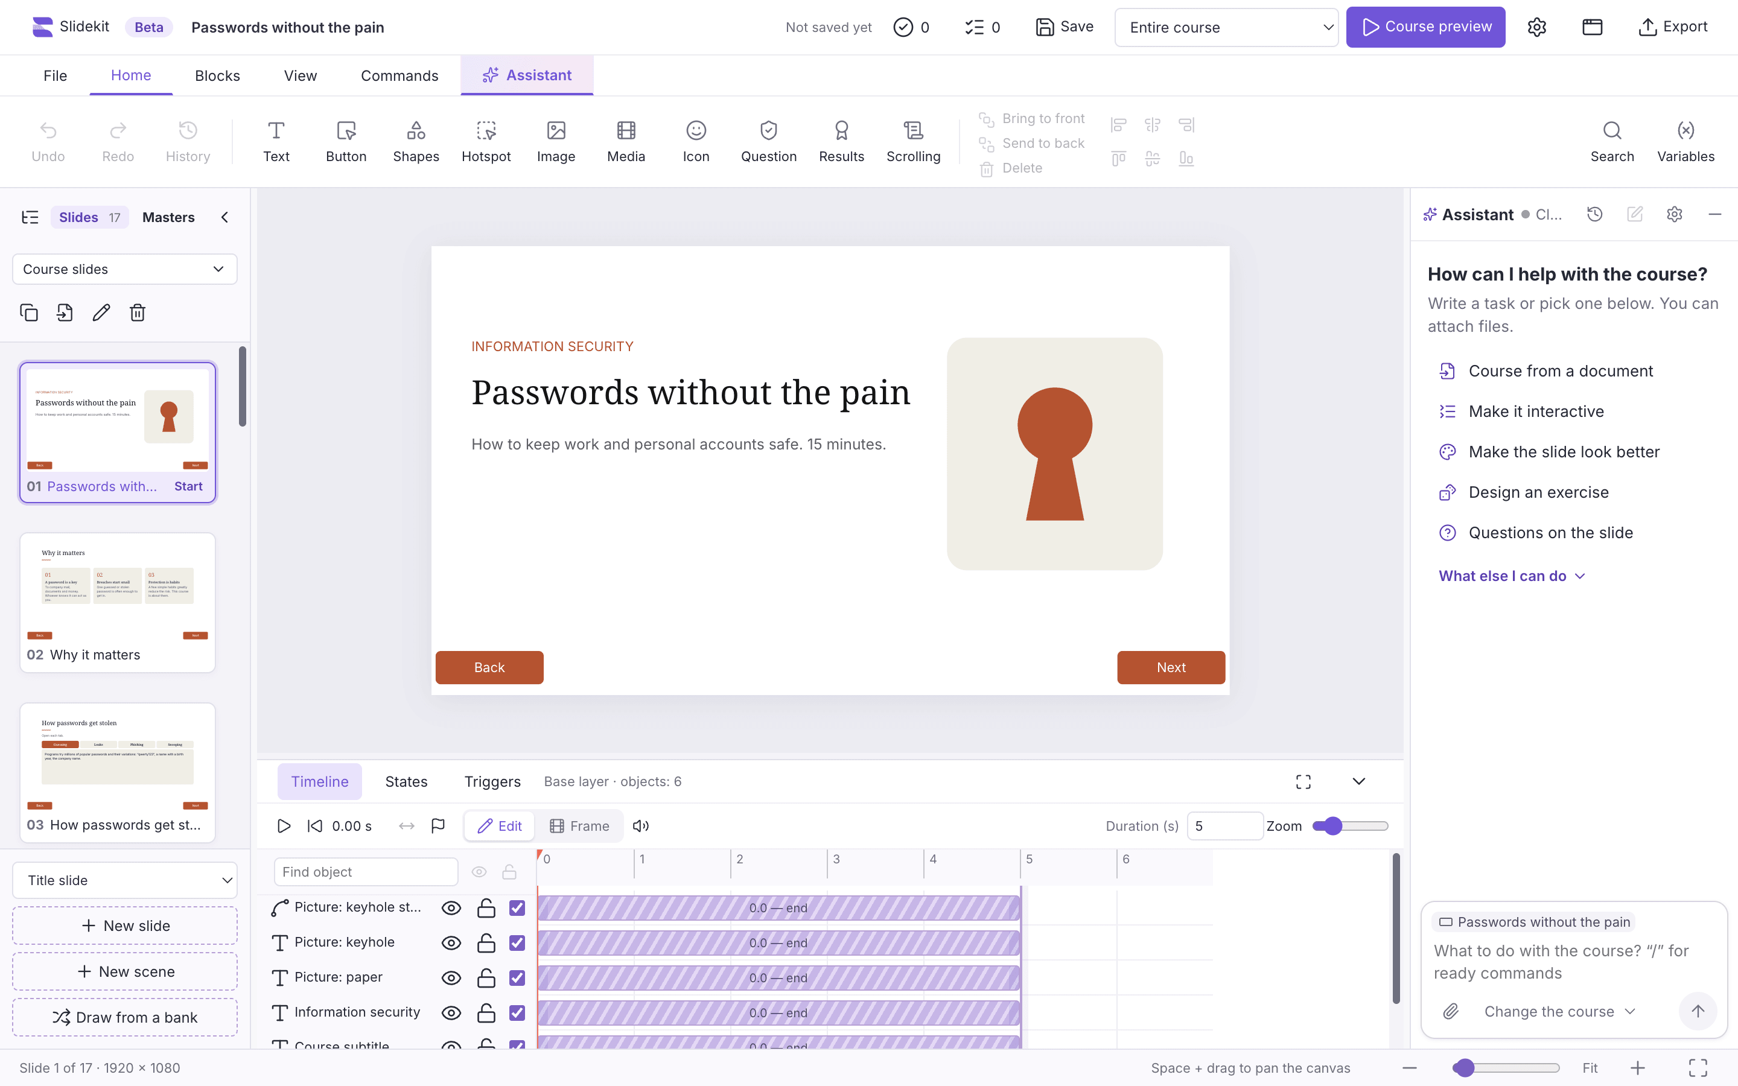The height and width of the screenshot is (1086, 1738).
Task: Open the Variables panel
Action: (x=1685, y=142)
